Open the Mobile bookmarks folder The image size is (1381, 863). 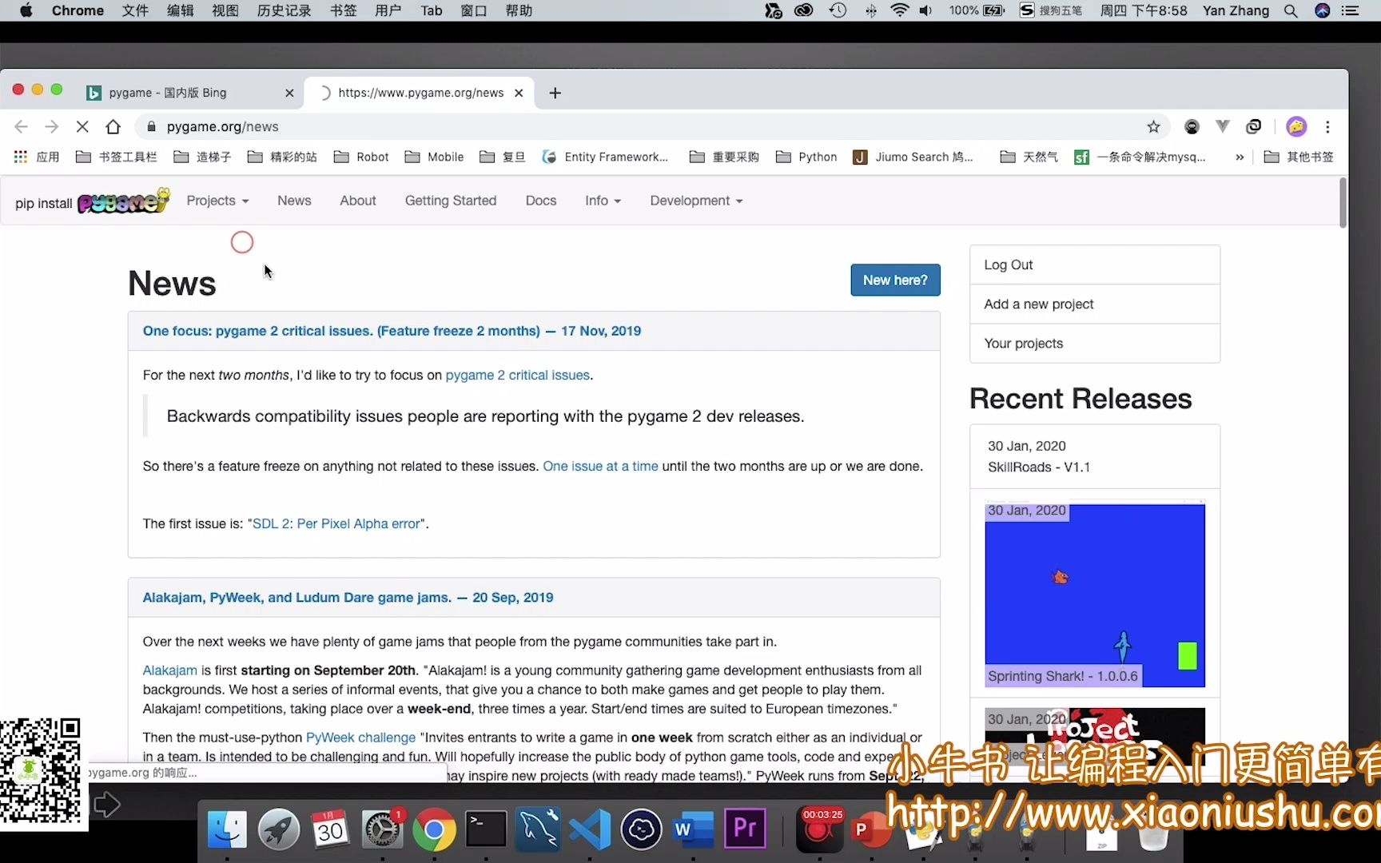[x=434, y=157]
